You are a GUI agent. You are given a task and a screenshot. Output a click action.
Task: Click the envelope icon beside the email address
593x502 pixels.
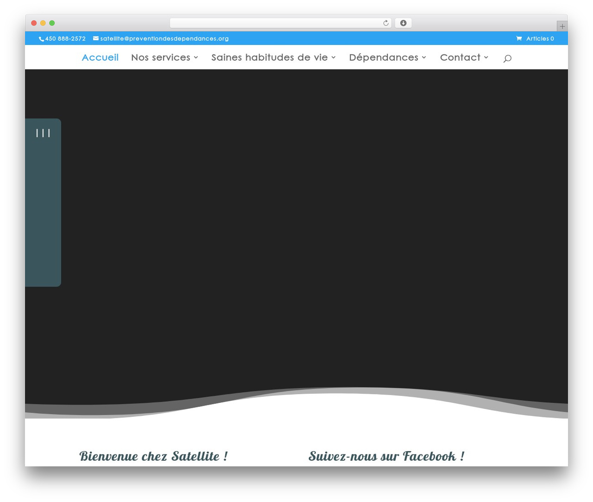(96, 38)
